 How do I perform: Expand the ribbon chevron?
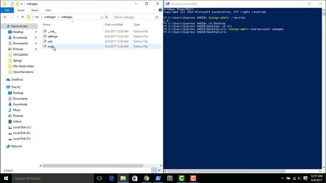155,10
